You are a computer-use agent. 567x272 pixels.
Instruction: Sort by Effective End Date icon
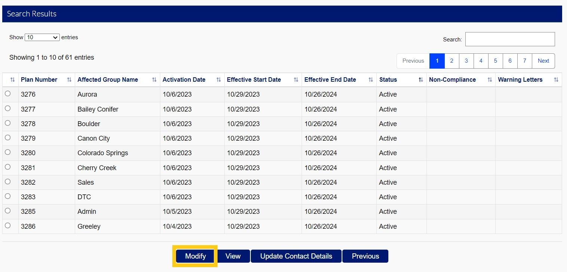tap(371, 80)
